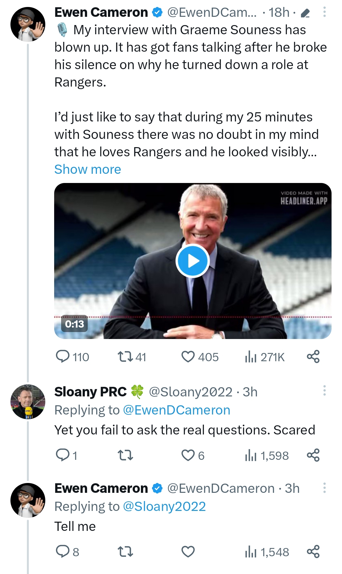Reply to the "Tell me" tweet
The width and height of the screenshot is (342, 574).
(63, 552)
